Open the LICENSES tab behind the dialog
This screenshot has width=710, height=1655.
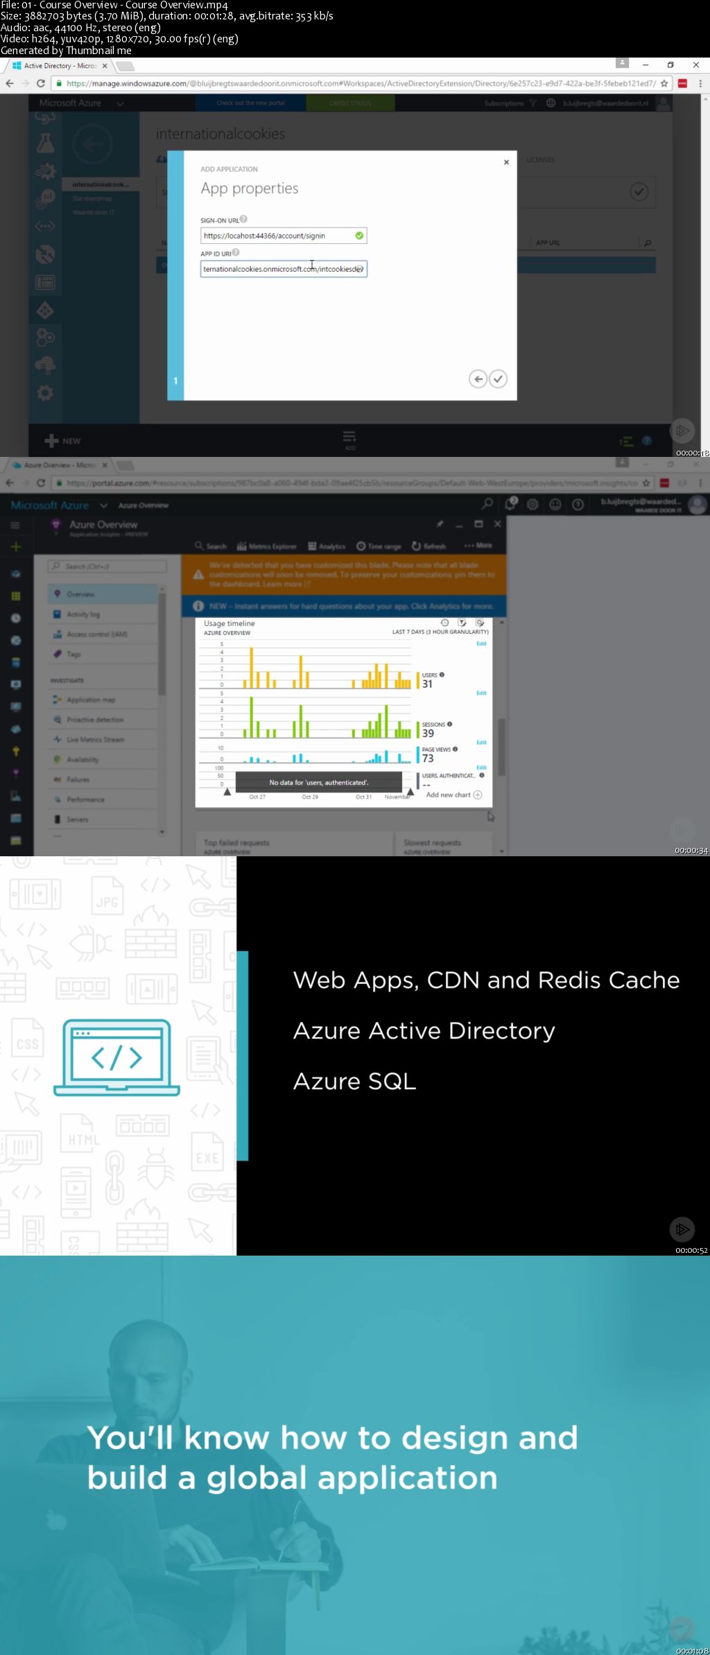[x=540, y=160]
